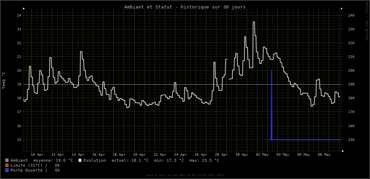Click the right axis value 240

pyautogui.click(x=351, y=15)
